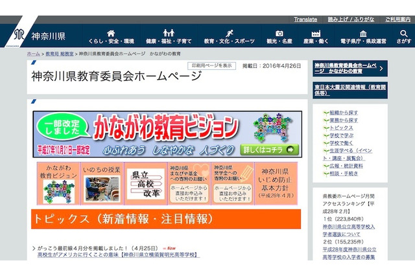The image size is (415, 276).
Task: Click the Translate link
Action: tap(305, 19)
